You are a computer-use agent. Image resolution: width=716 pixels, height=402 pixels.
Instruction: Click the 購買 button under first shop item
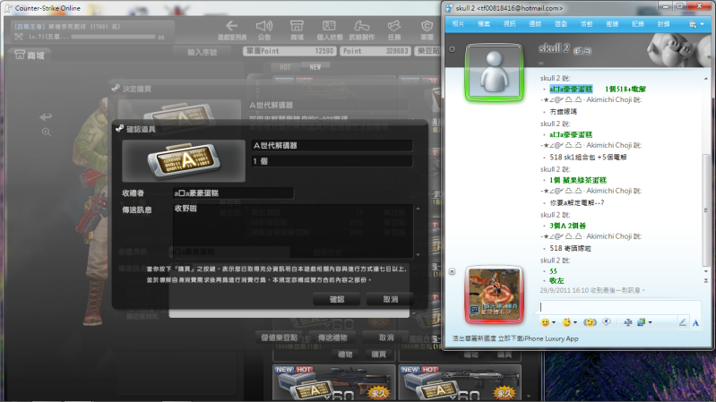[378, 355]
